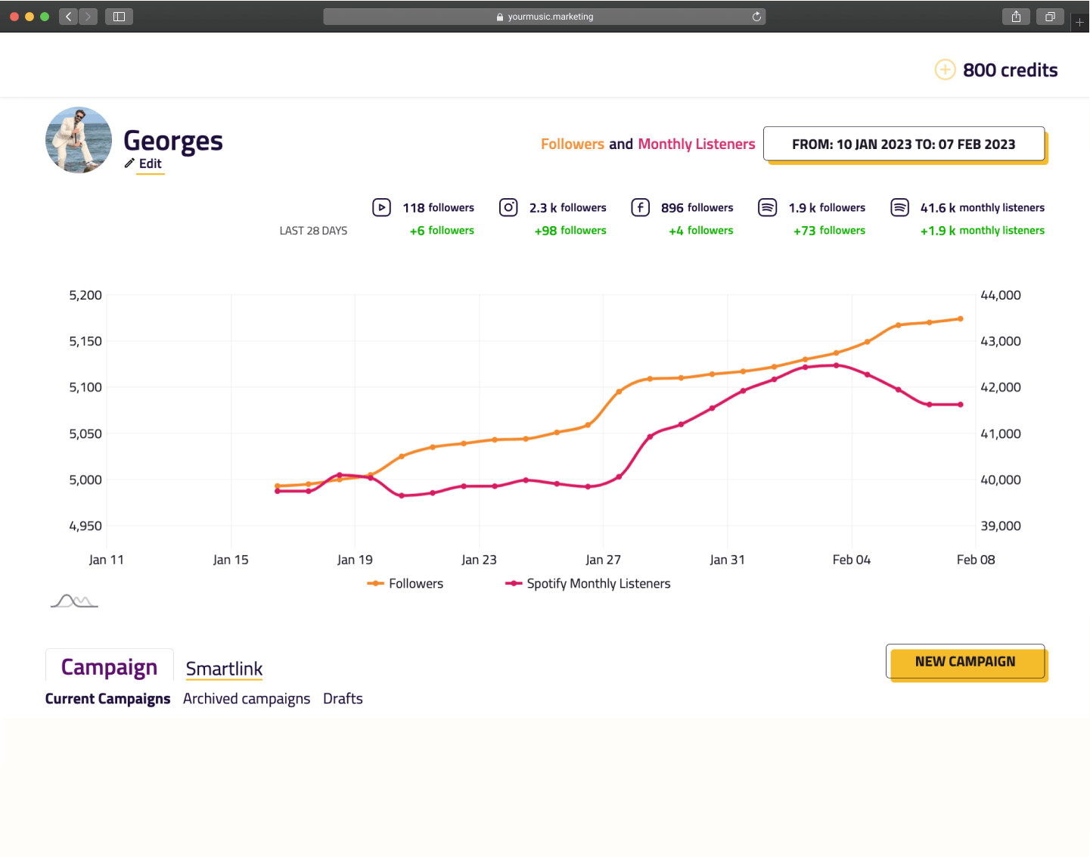This screenshot has width=1090, height=857.
Task: Click the Facebook icon beside 896 followers
Action: coord(640,207)
